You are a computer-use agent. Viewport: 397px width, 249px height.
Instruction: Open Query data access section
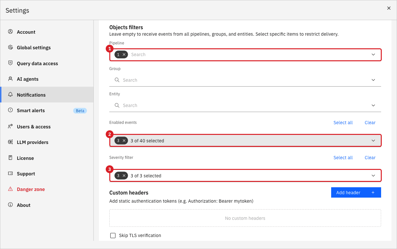pyautogui.click(x=47, y=63)
